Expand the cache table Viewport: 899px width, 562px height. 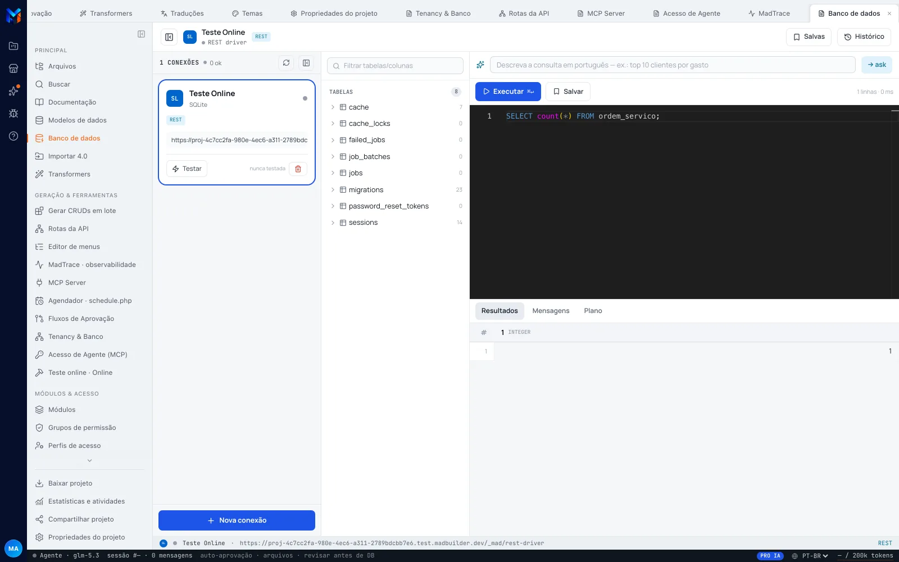[x=333, y=107]
